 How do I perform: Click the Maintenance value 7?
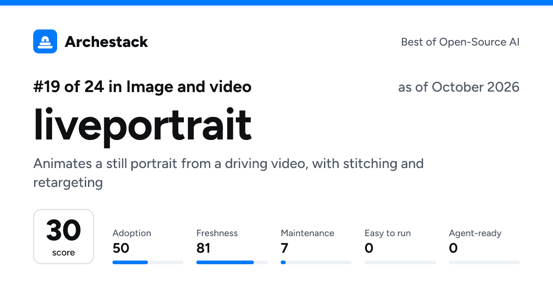(x=284, y=249)
